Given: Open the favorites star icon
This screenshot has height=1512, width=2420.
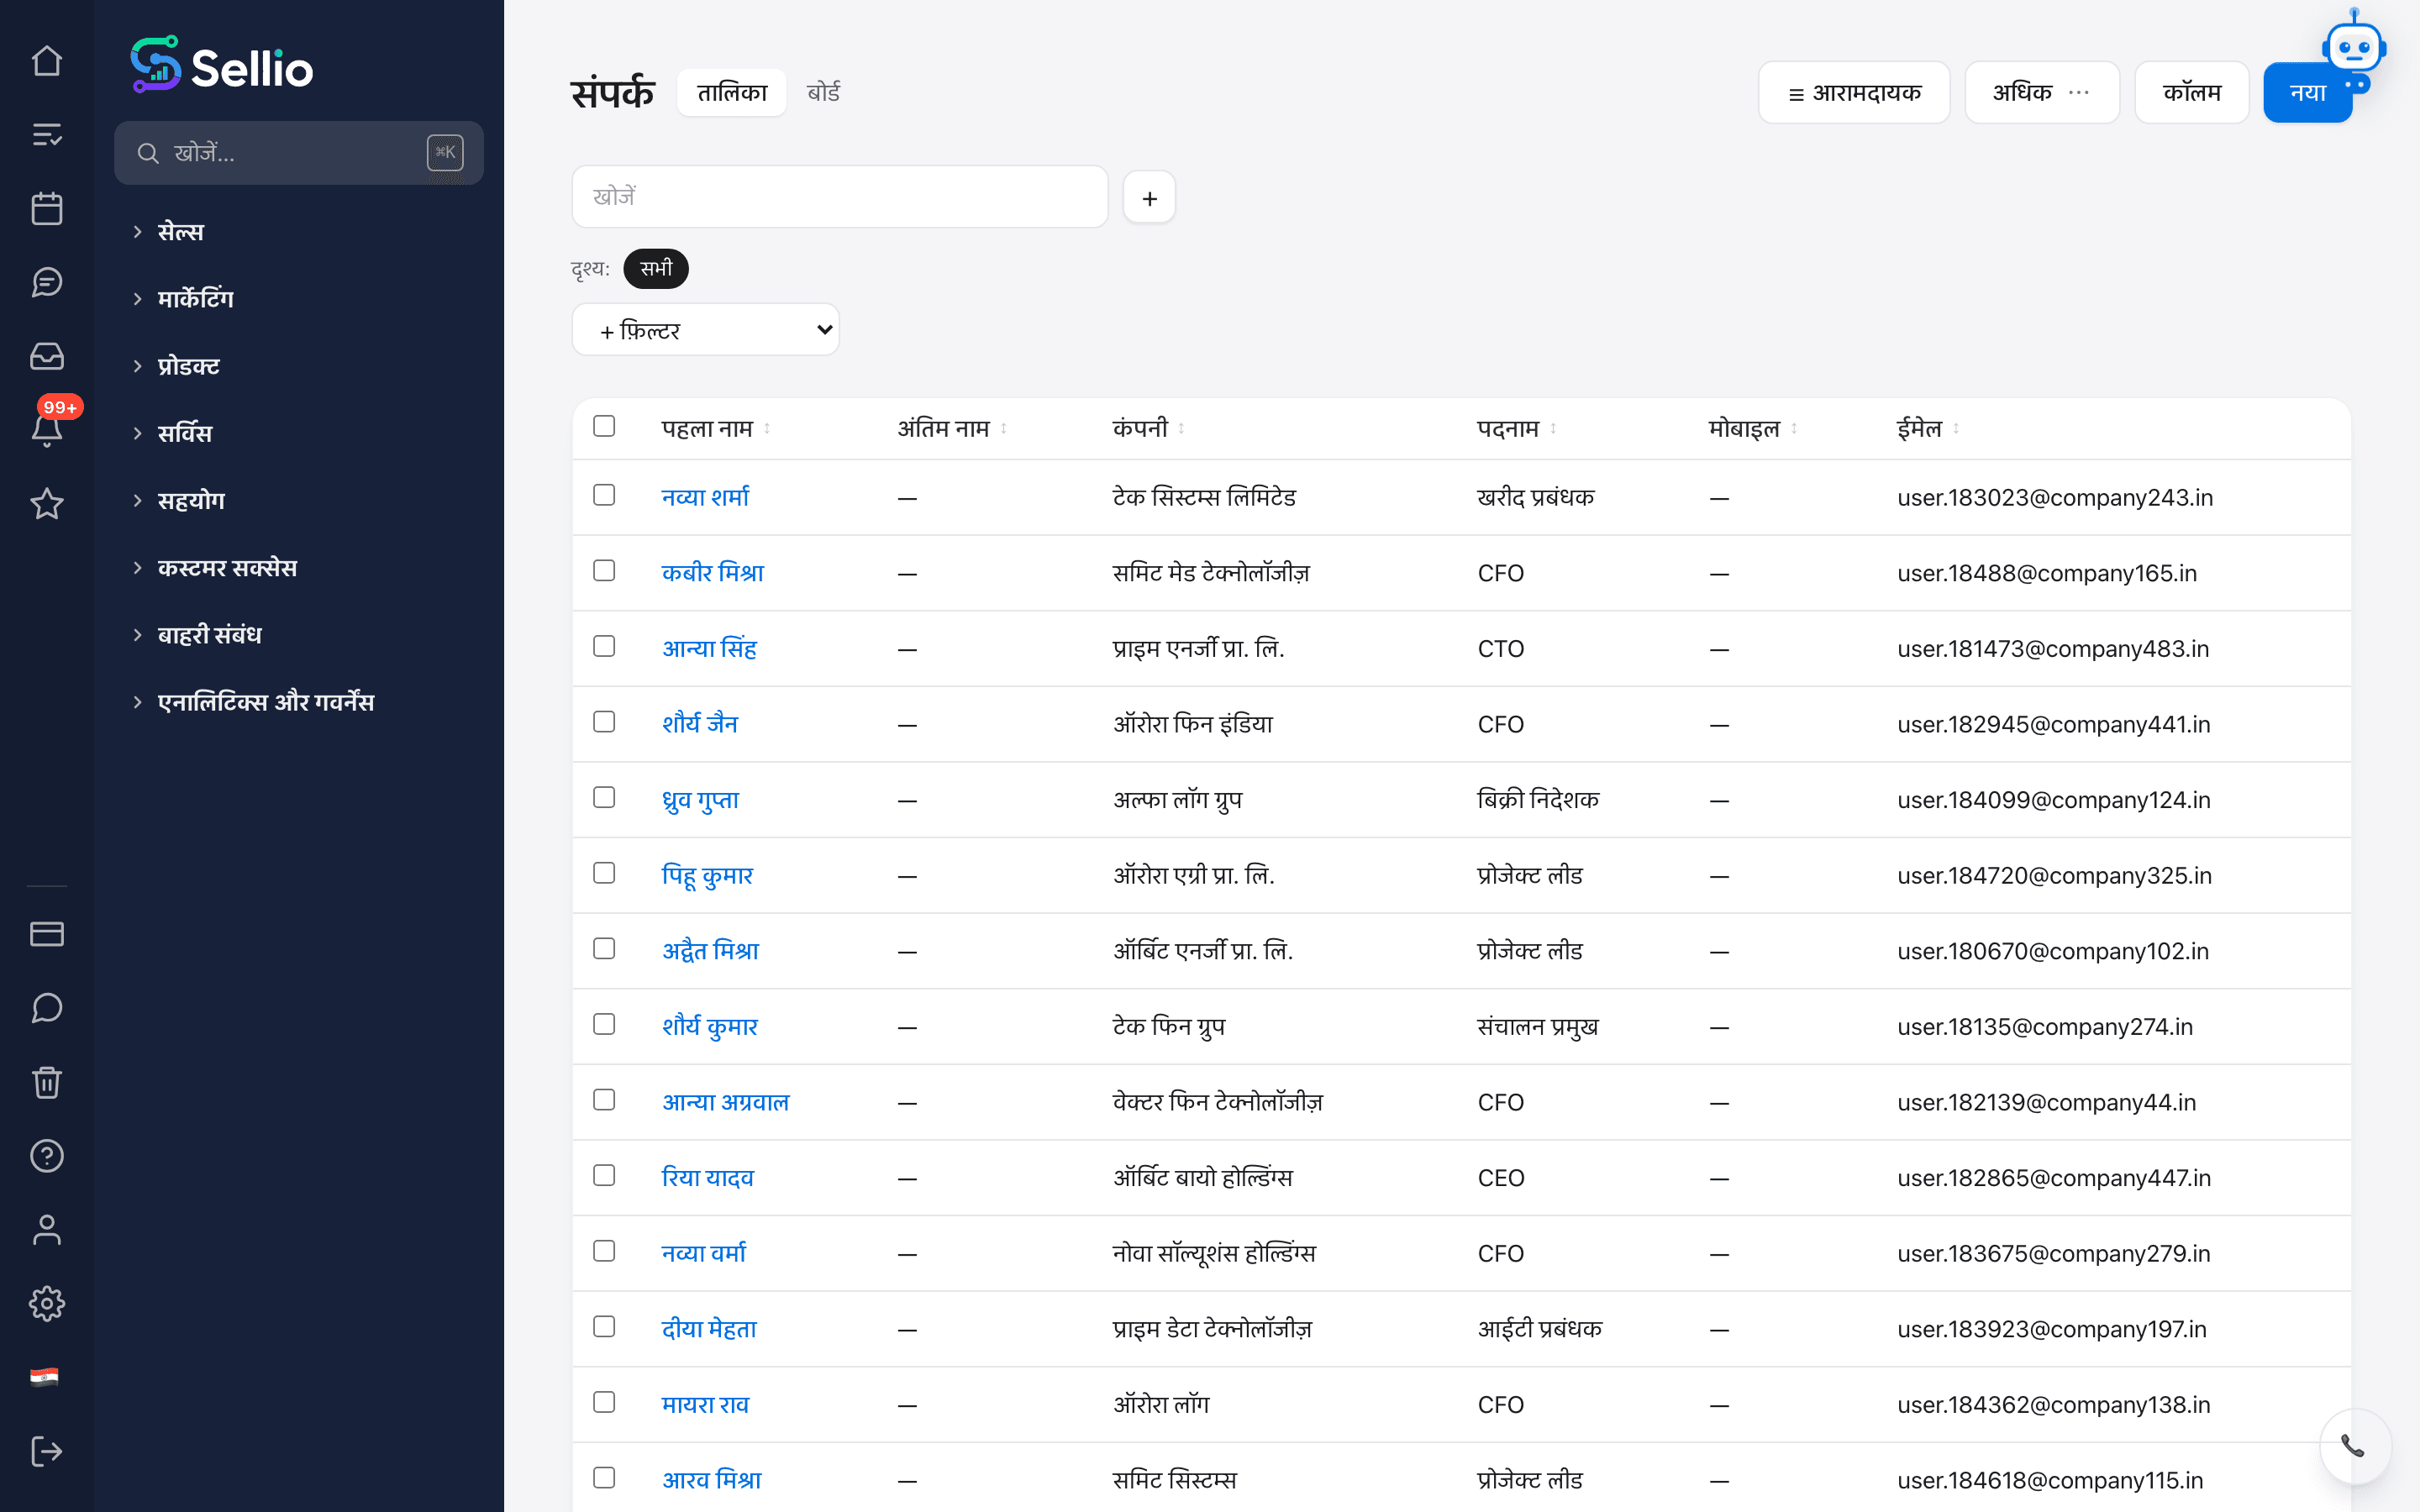Looking at the screenshot, I should coord(47,503).
